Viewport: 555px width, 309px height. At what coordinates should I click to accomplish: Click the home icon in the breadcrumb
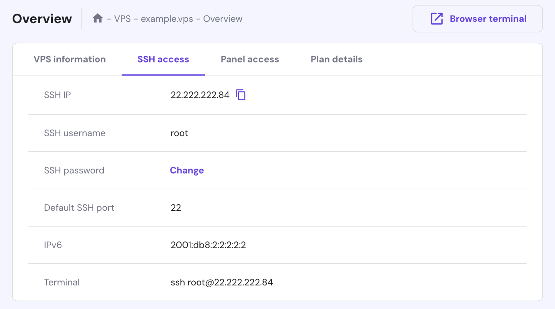[x=97, y=18]
